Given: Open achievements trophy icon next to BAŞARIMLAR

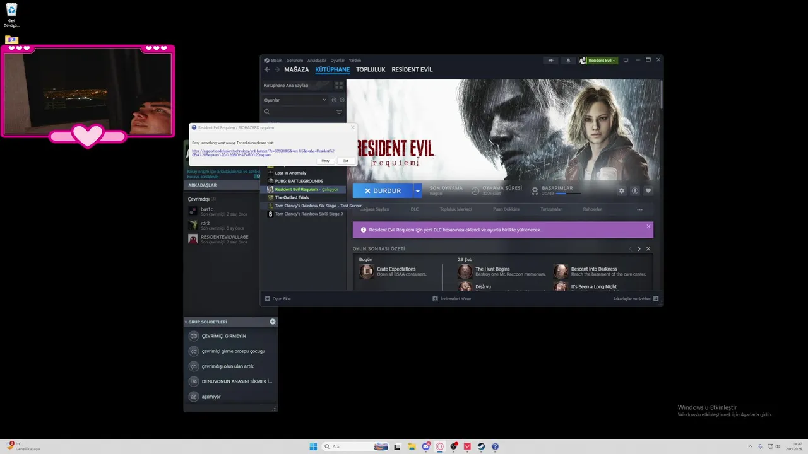Looking at the screenshot, I should pos(535,190).
